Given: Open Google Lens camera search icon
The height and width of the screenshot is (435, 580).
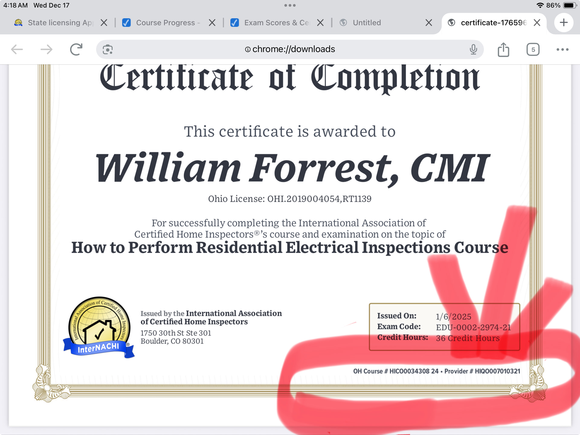Looking at the screenshot, I should coord(108,49).
